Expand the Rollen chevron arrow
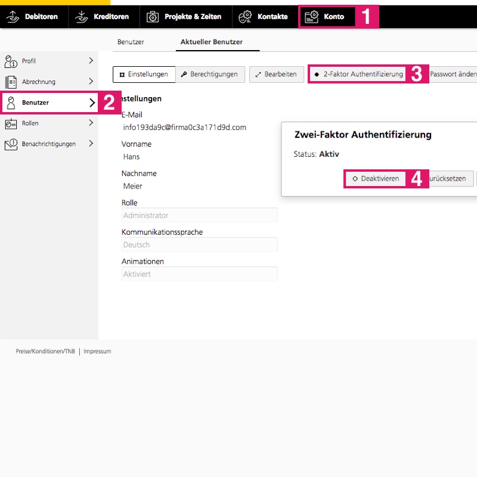Screen dimensions: 477x477 [91, 123]
